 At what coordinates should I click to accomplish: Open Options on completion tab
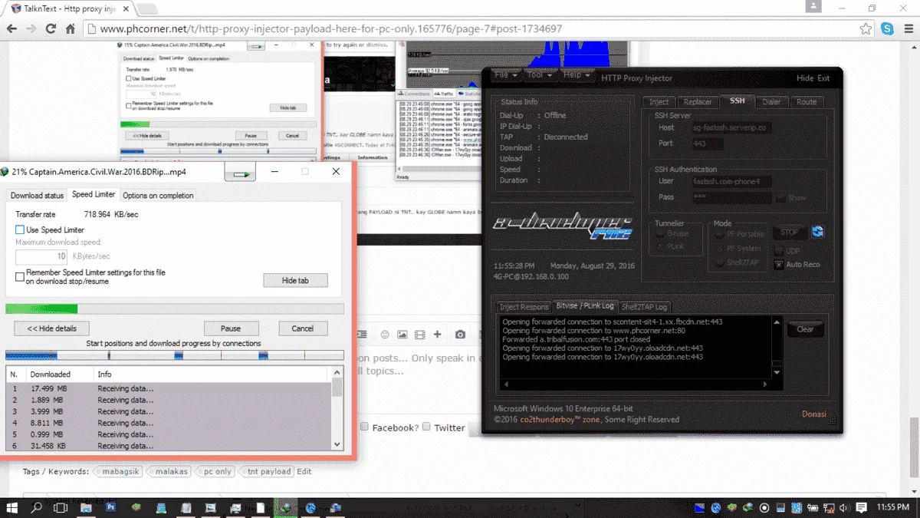[158, 195]
